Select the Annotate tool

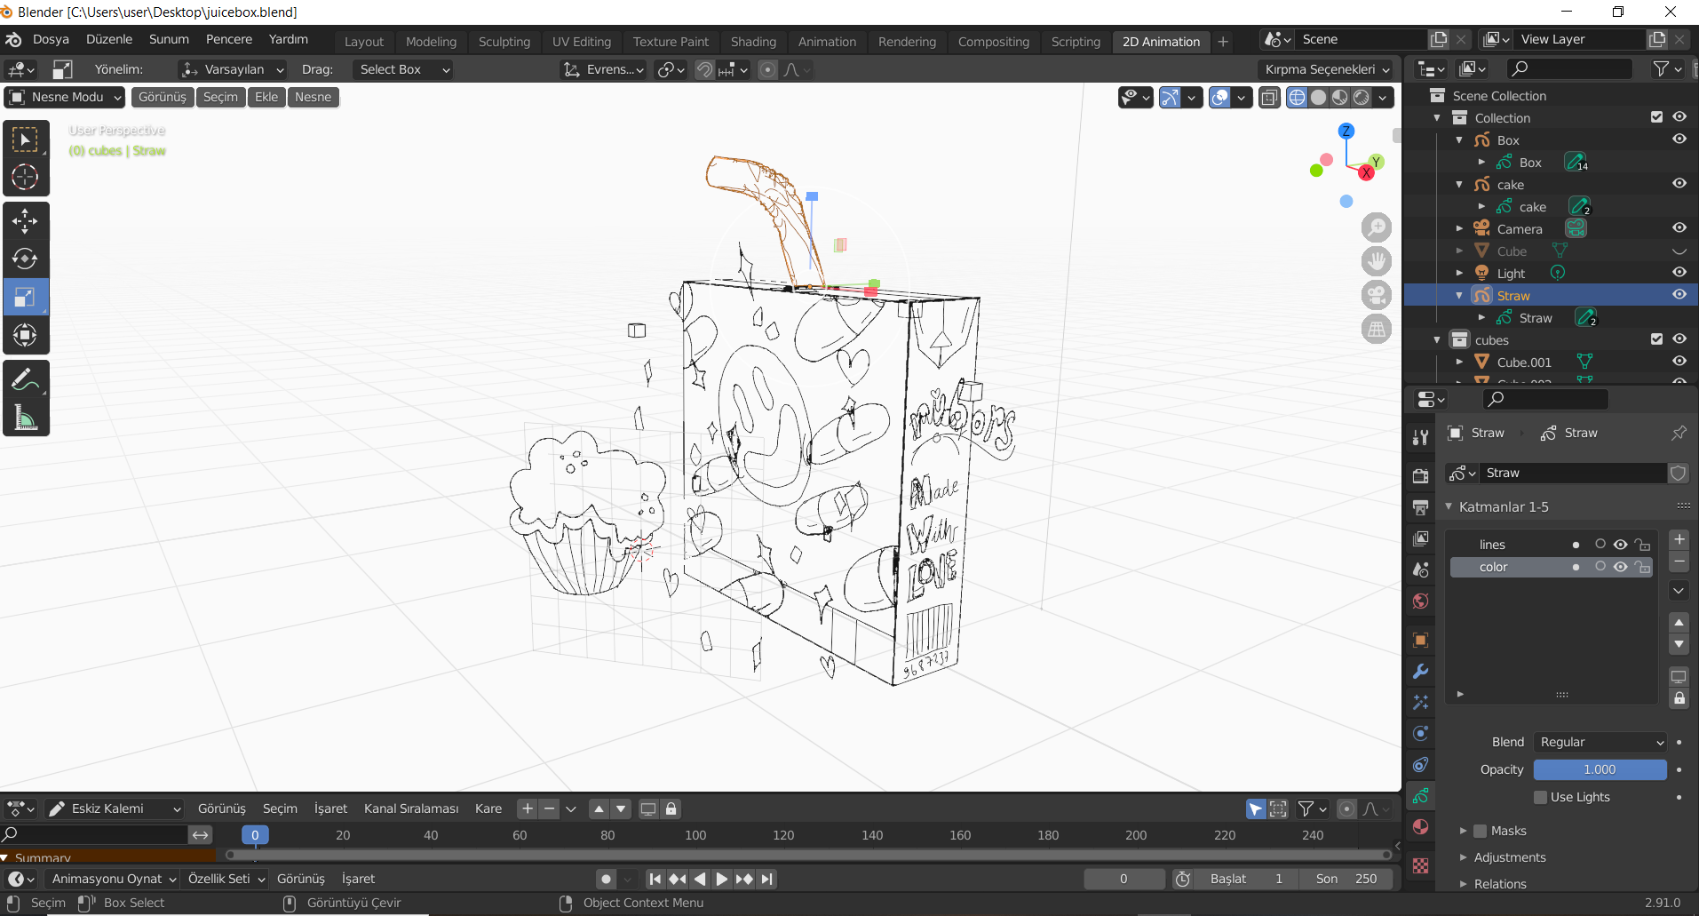click(x=25, y=380)
